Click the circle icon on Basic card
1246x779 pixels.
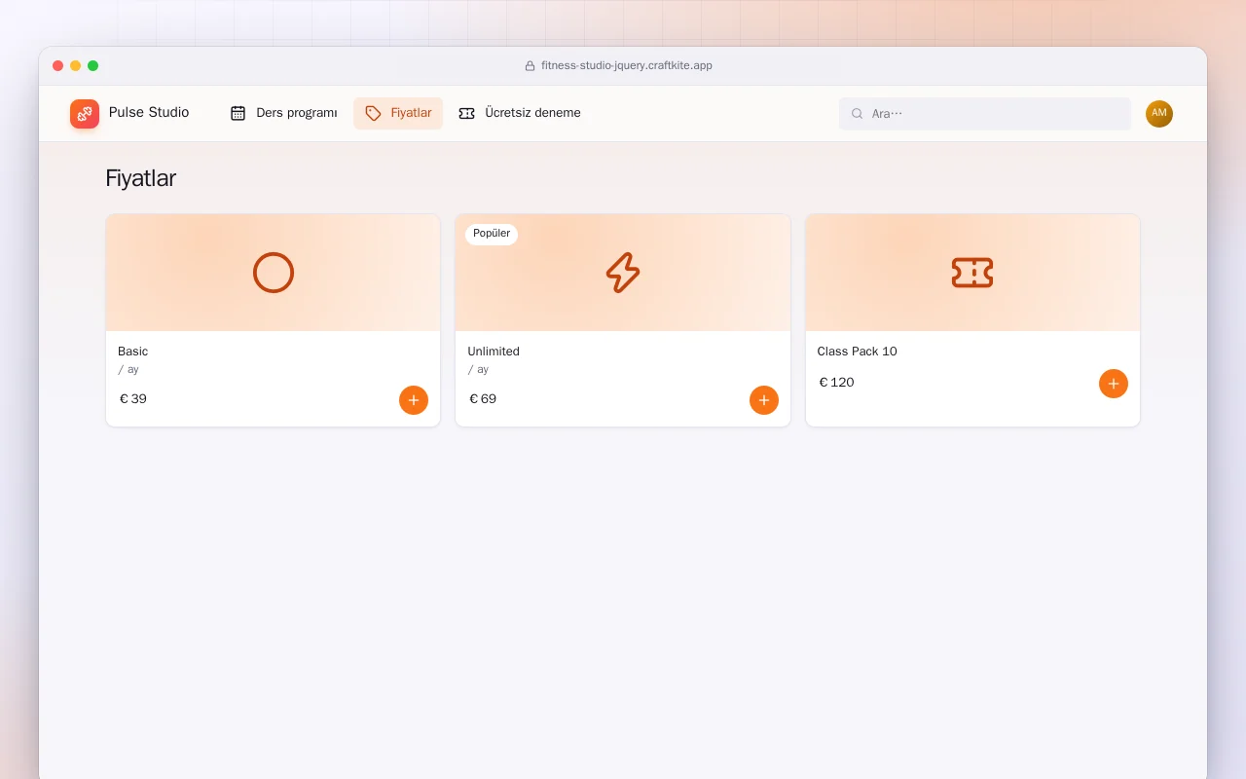(x=274, y=273)
